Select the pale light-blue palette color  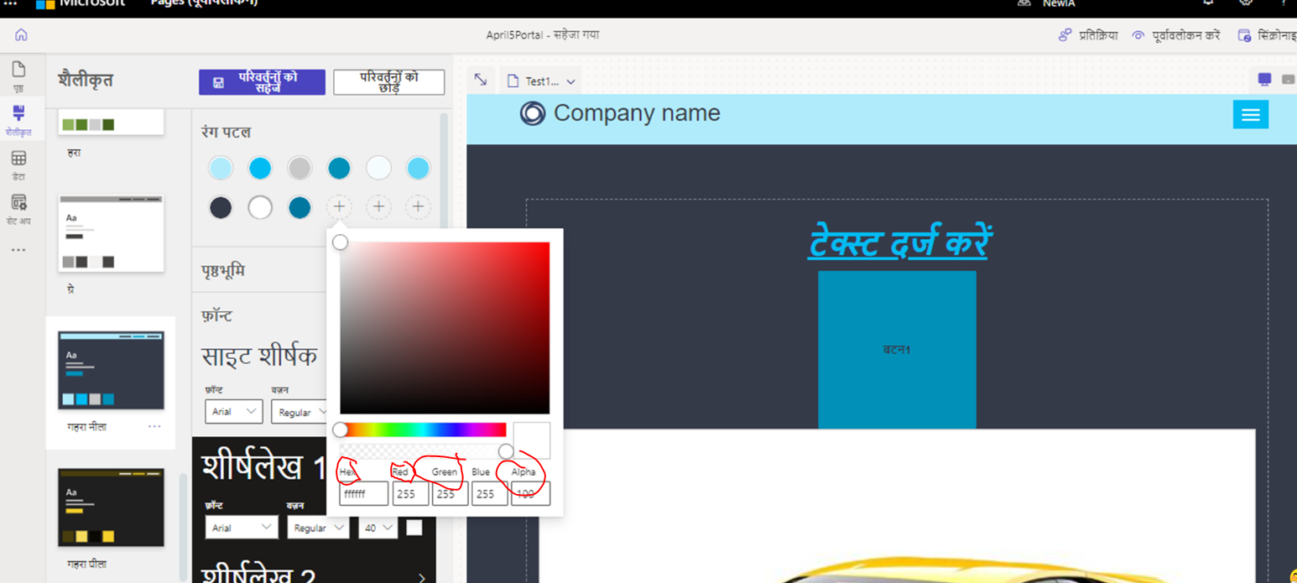(221, 168)
